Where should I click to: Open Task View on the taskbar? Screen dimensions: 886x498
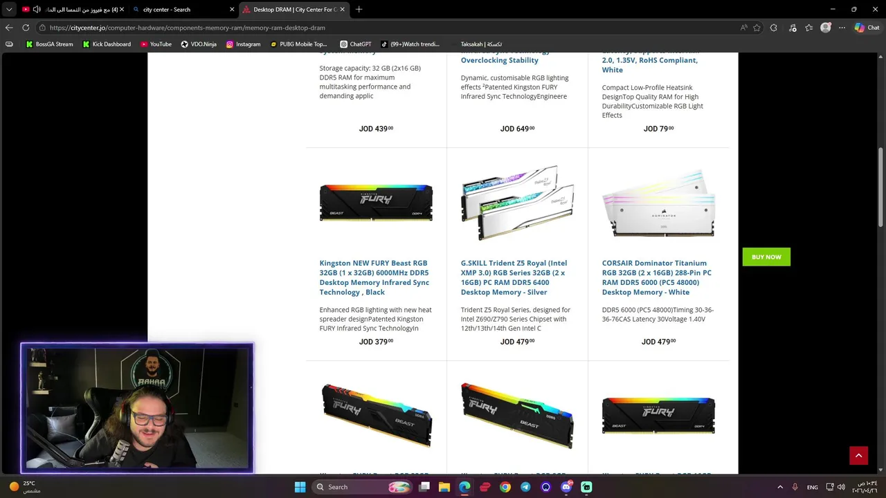[424, 487]
